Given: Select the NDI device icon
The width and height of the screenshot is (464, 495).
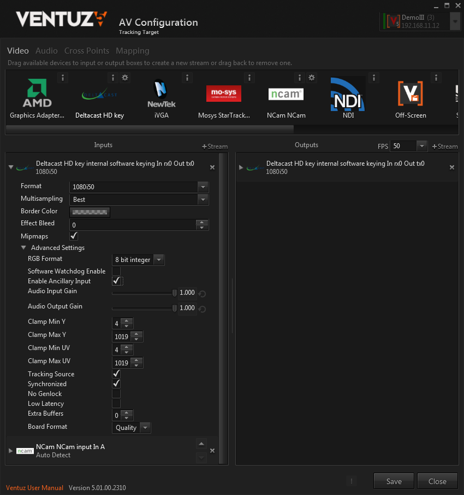Looking at the screenshot, I should [348, 94].
